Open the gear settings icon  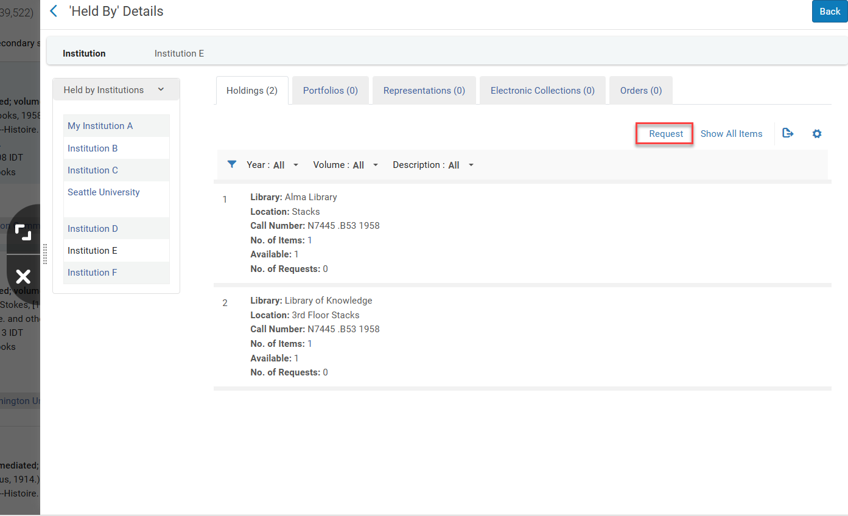click(x=817, y=134)
